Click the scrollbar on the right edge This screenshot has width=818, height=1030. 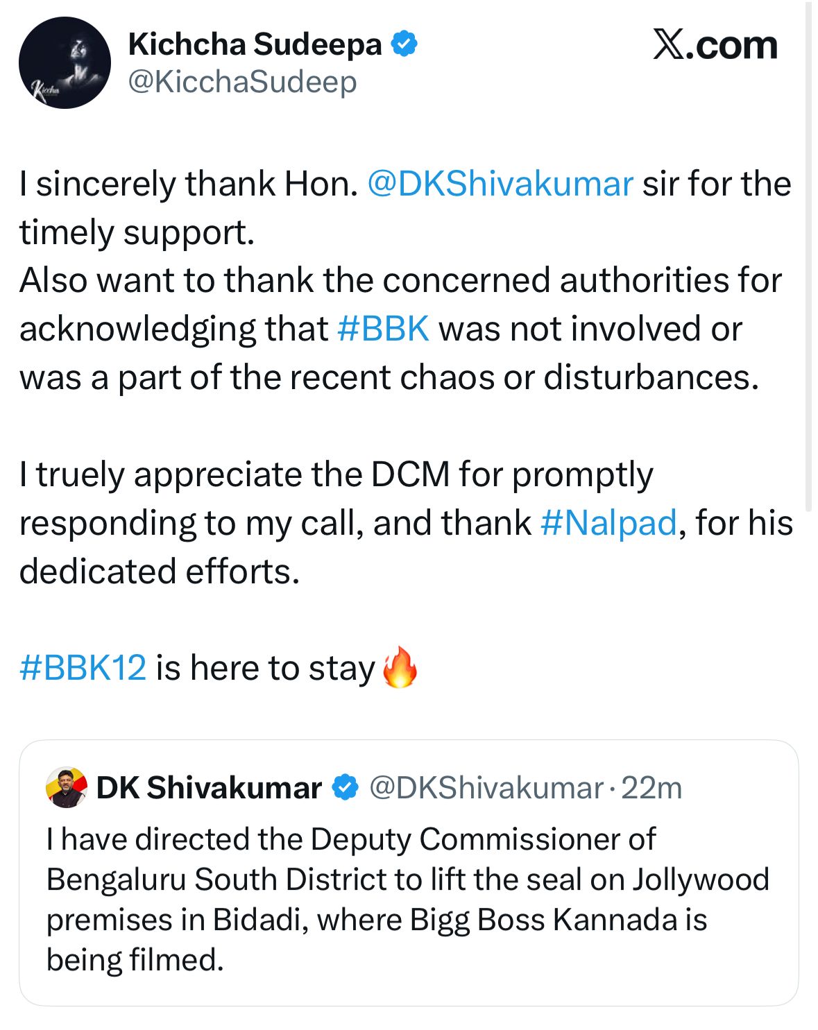tap(808, 257)
